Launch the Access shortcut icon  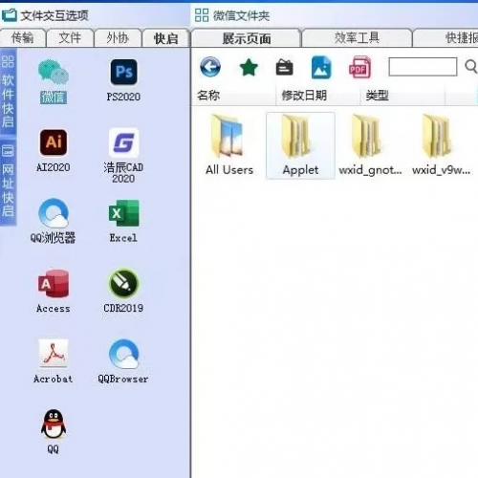(54, 292)
